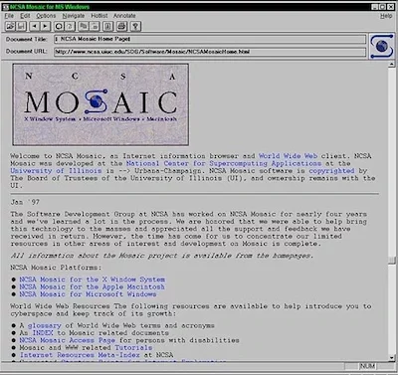Open the window system menu icon in title bar
This screenshot has height=375, width=398.
click(x=6, y=7)
